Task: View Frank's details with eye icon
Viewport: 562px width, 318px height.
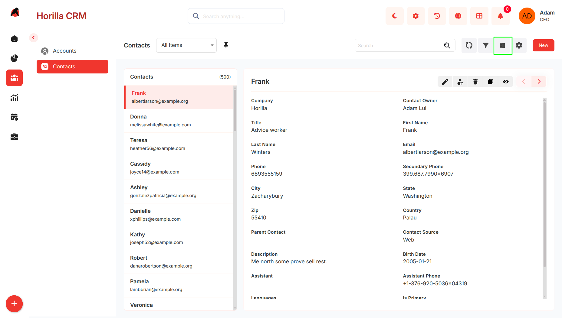Action: point(505,82)
